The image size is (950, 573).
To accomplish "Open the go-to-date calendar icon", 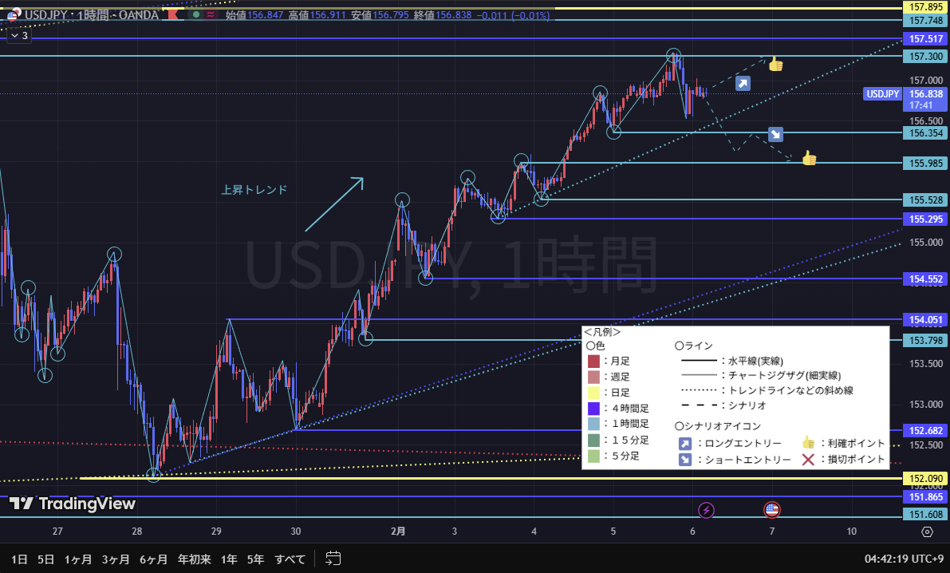I will [x=333, y=559].
